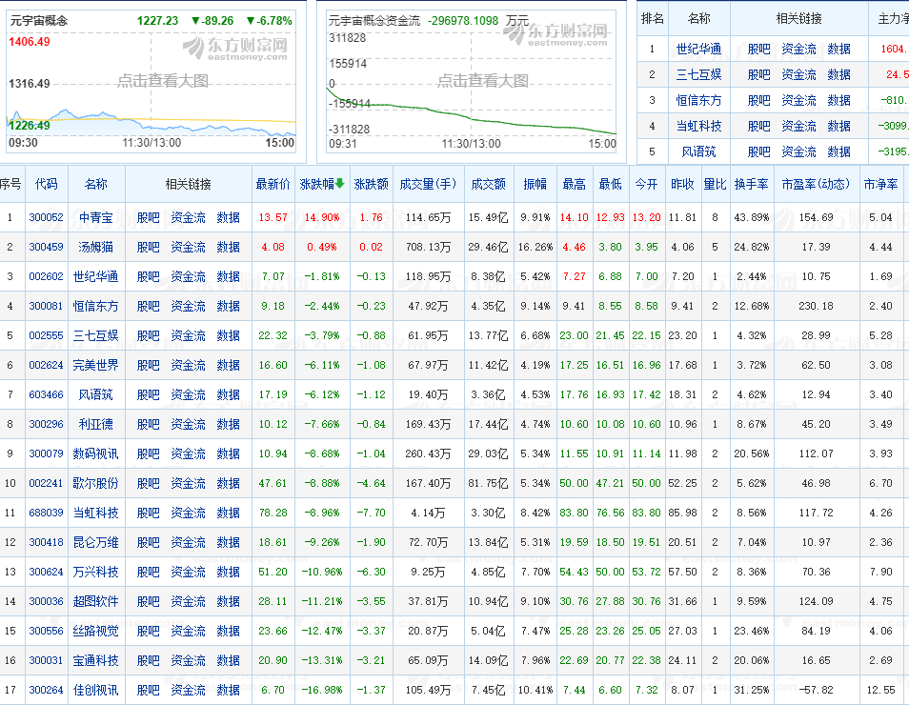Sort by 换手率 column header

(752, 185)
